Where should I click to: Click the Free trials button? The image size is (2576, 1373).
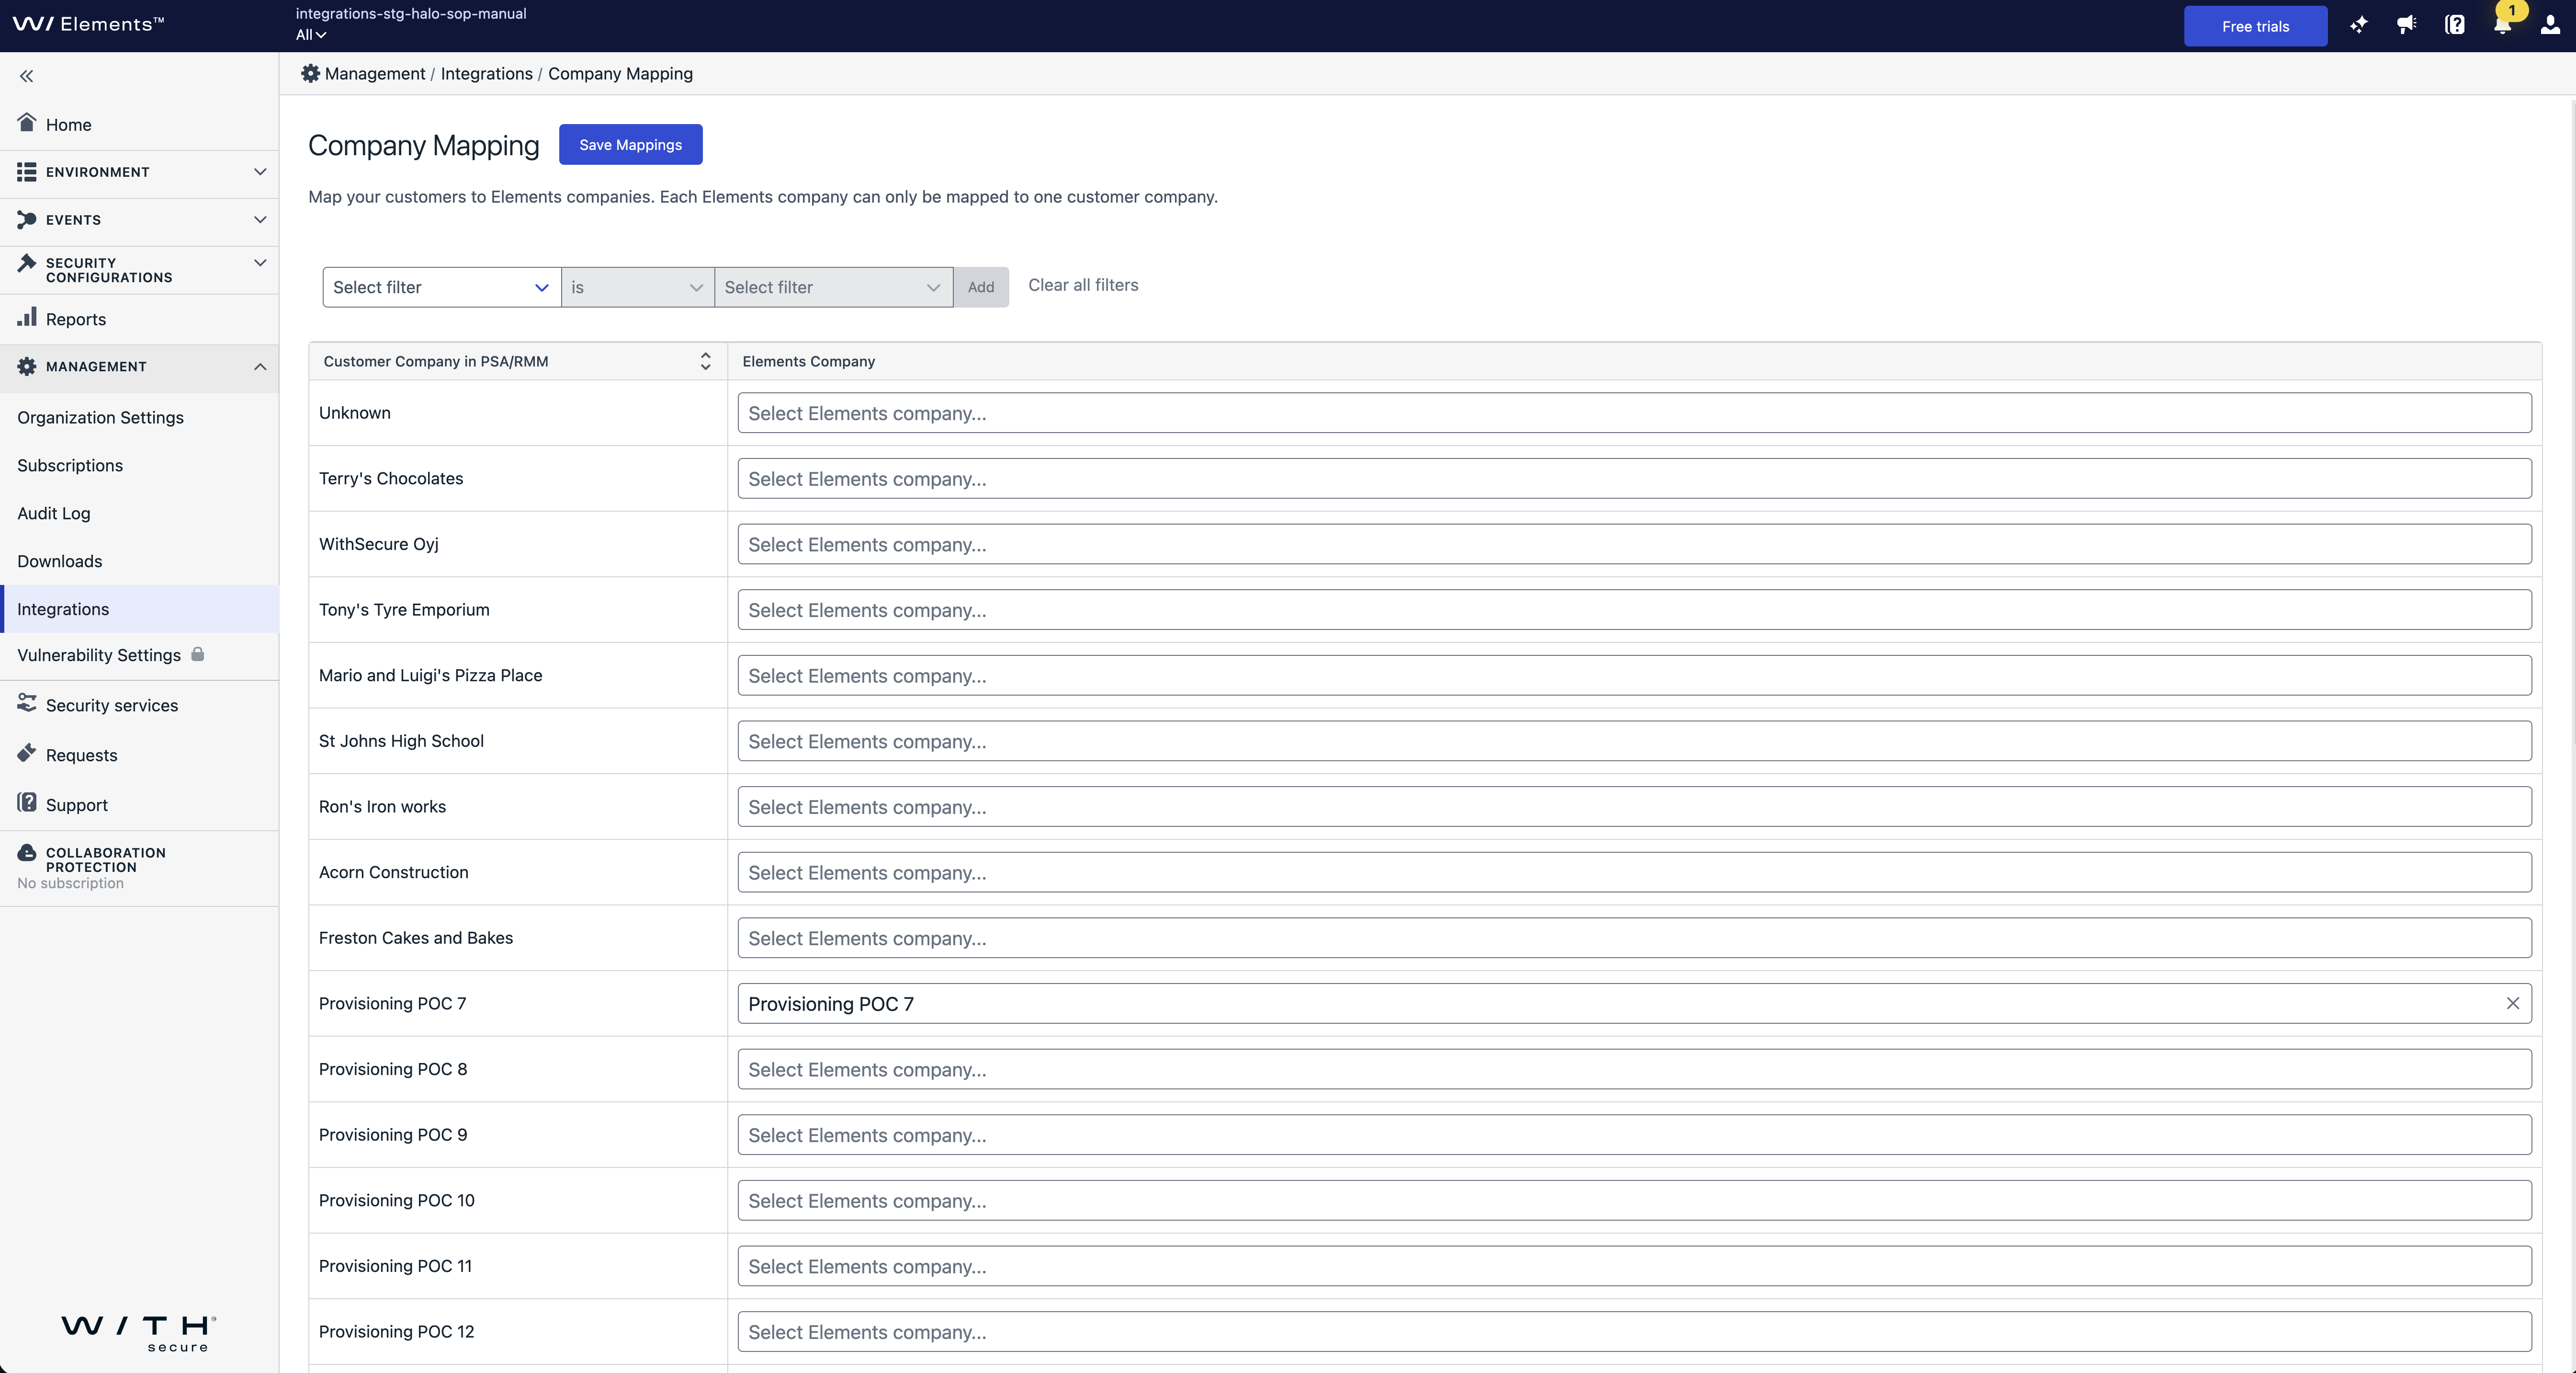click(x=2255, y=26)
